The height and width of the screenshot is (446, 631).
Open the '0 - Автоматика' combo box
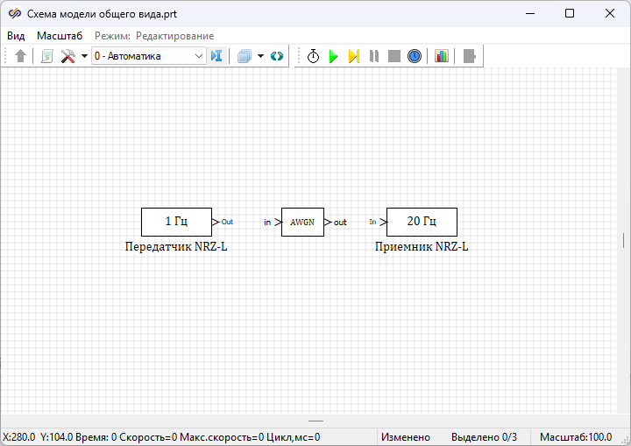tap(148, 56)
